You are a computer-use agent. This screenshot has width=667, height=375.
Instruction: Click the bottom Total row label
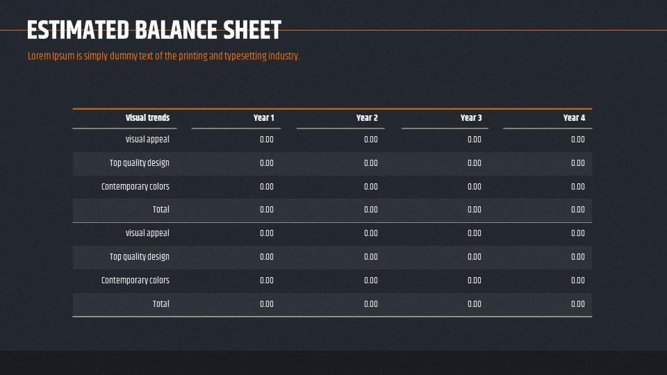(160, 304)
